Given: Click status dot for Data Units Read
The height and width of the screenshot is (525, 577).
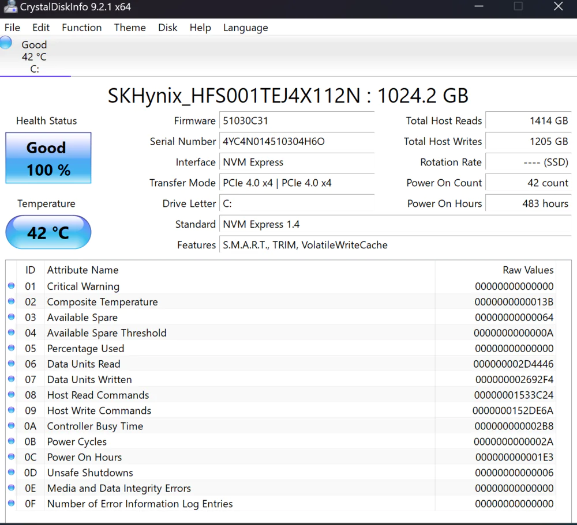Looking at the screenshot, I should pos(12,363).
